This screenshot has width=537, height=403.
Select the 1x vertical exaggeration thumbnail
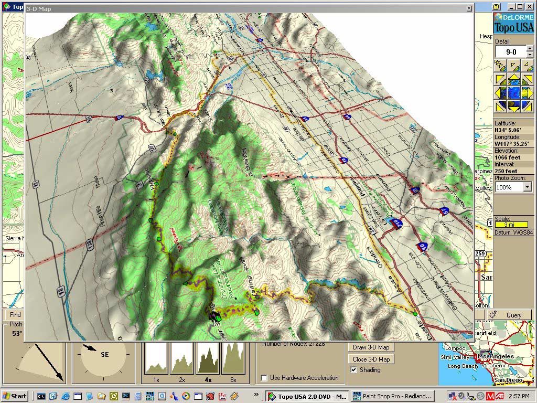click(x=156, y=358)
